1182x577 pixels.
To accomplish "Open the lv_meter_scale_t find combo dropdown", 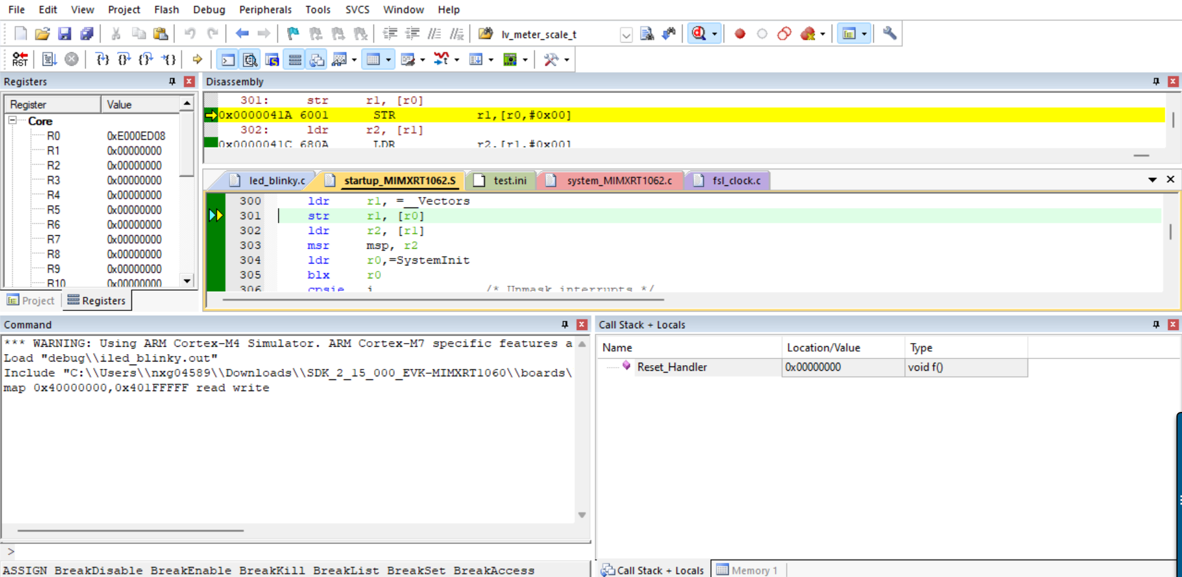I will tap(626, 34).
